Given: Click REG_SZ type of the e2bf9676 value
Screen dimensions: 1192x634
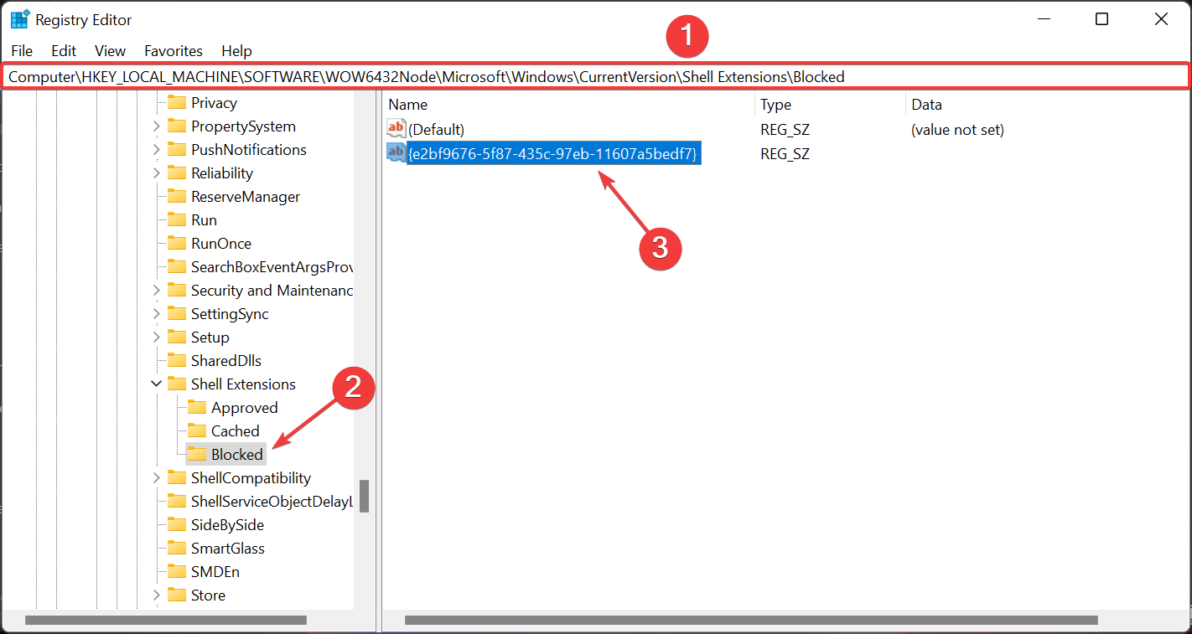Looking at the screenshot, I should click(x=785, y=153).
